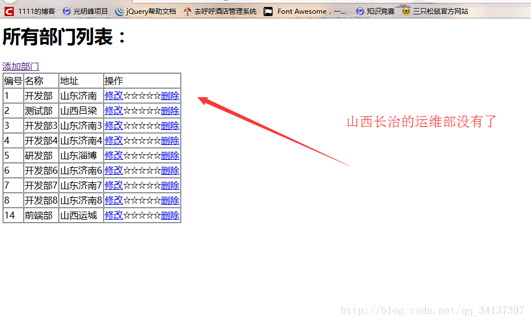Click the 名称 column header
Image resolution: width=531 pixels, height=322 pixels.
(x=41, y=81)
